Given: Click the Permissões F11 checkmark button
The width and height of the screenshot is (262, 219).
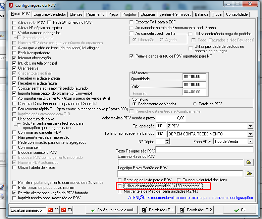Looking at the screenshot, I should 158,210.
